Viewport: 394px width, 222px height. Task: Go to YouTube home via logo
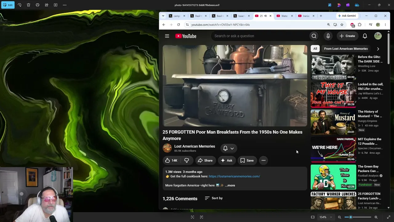186,36
